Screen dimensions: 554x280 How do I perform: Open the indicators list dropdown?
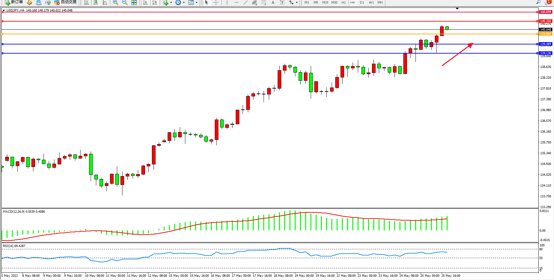pos(171,3)
